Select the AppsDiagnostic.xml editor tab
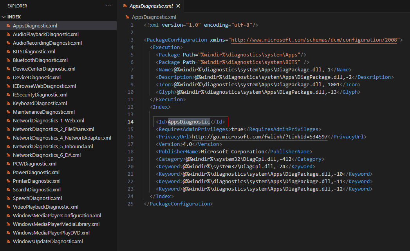The height and width of the screenshot is (251, 410). click(151, 6)
